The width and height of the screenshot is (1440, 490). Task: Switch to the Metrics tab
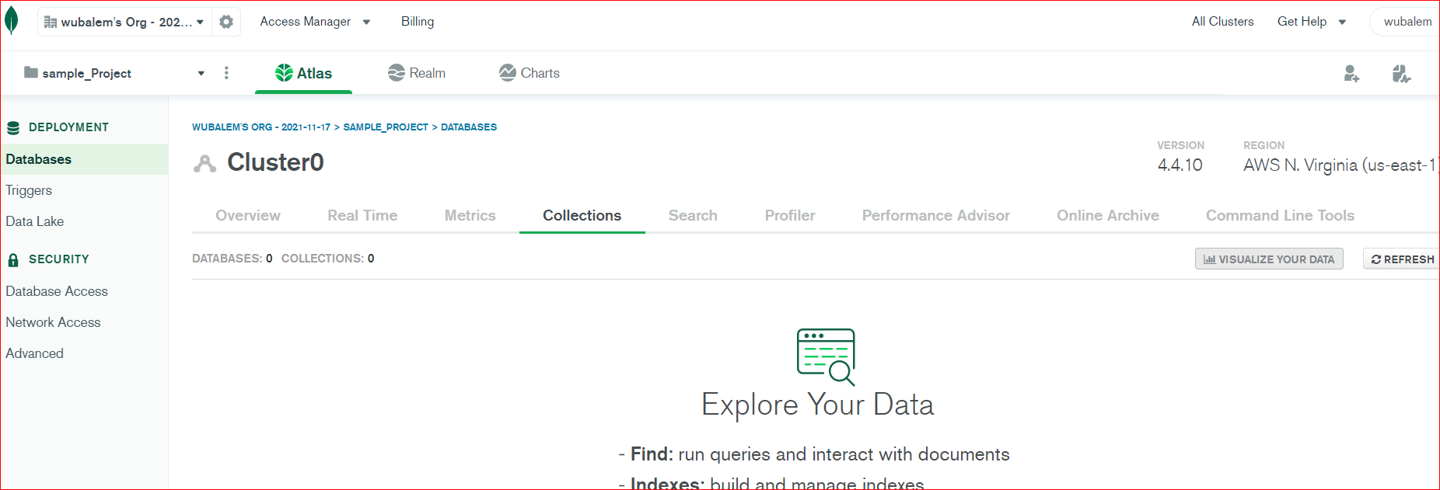pyautogui.click(x=470, y=216)
